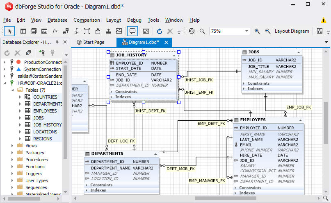Expand the ProductionConnect connection node
Image resolution: width=331 pixels, height=203 pixels.
5,62
